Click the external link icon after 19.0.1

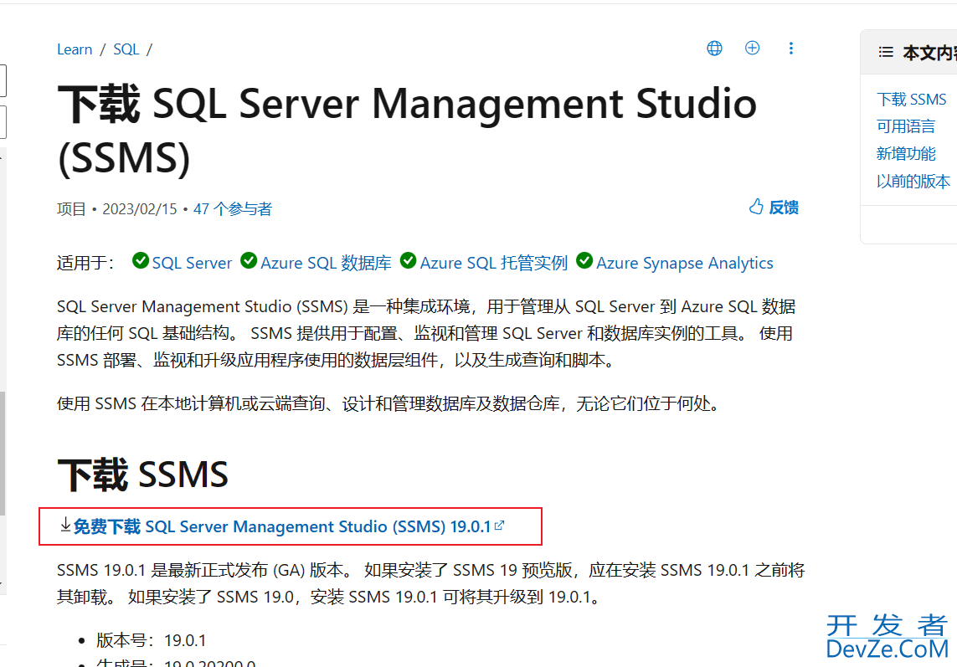(x=499, y=525)
